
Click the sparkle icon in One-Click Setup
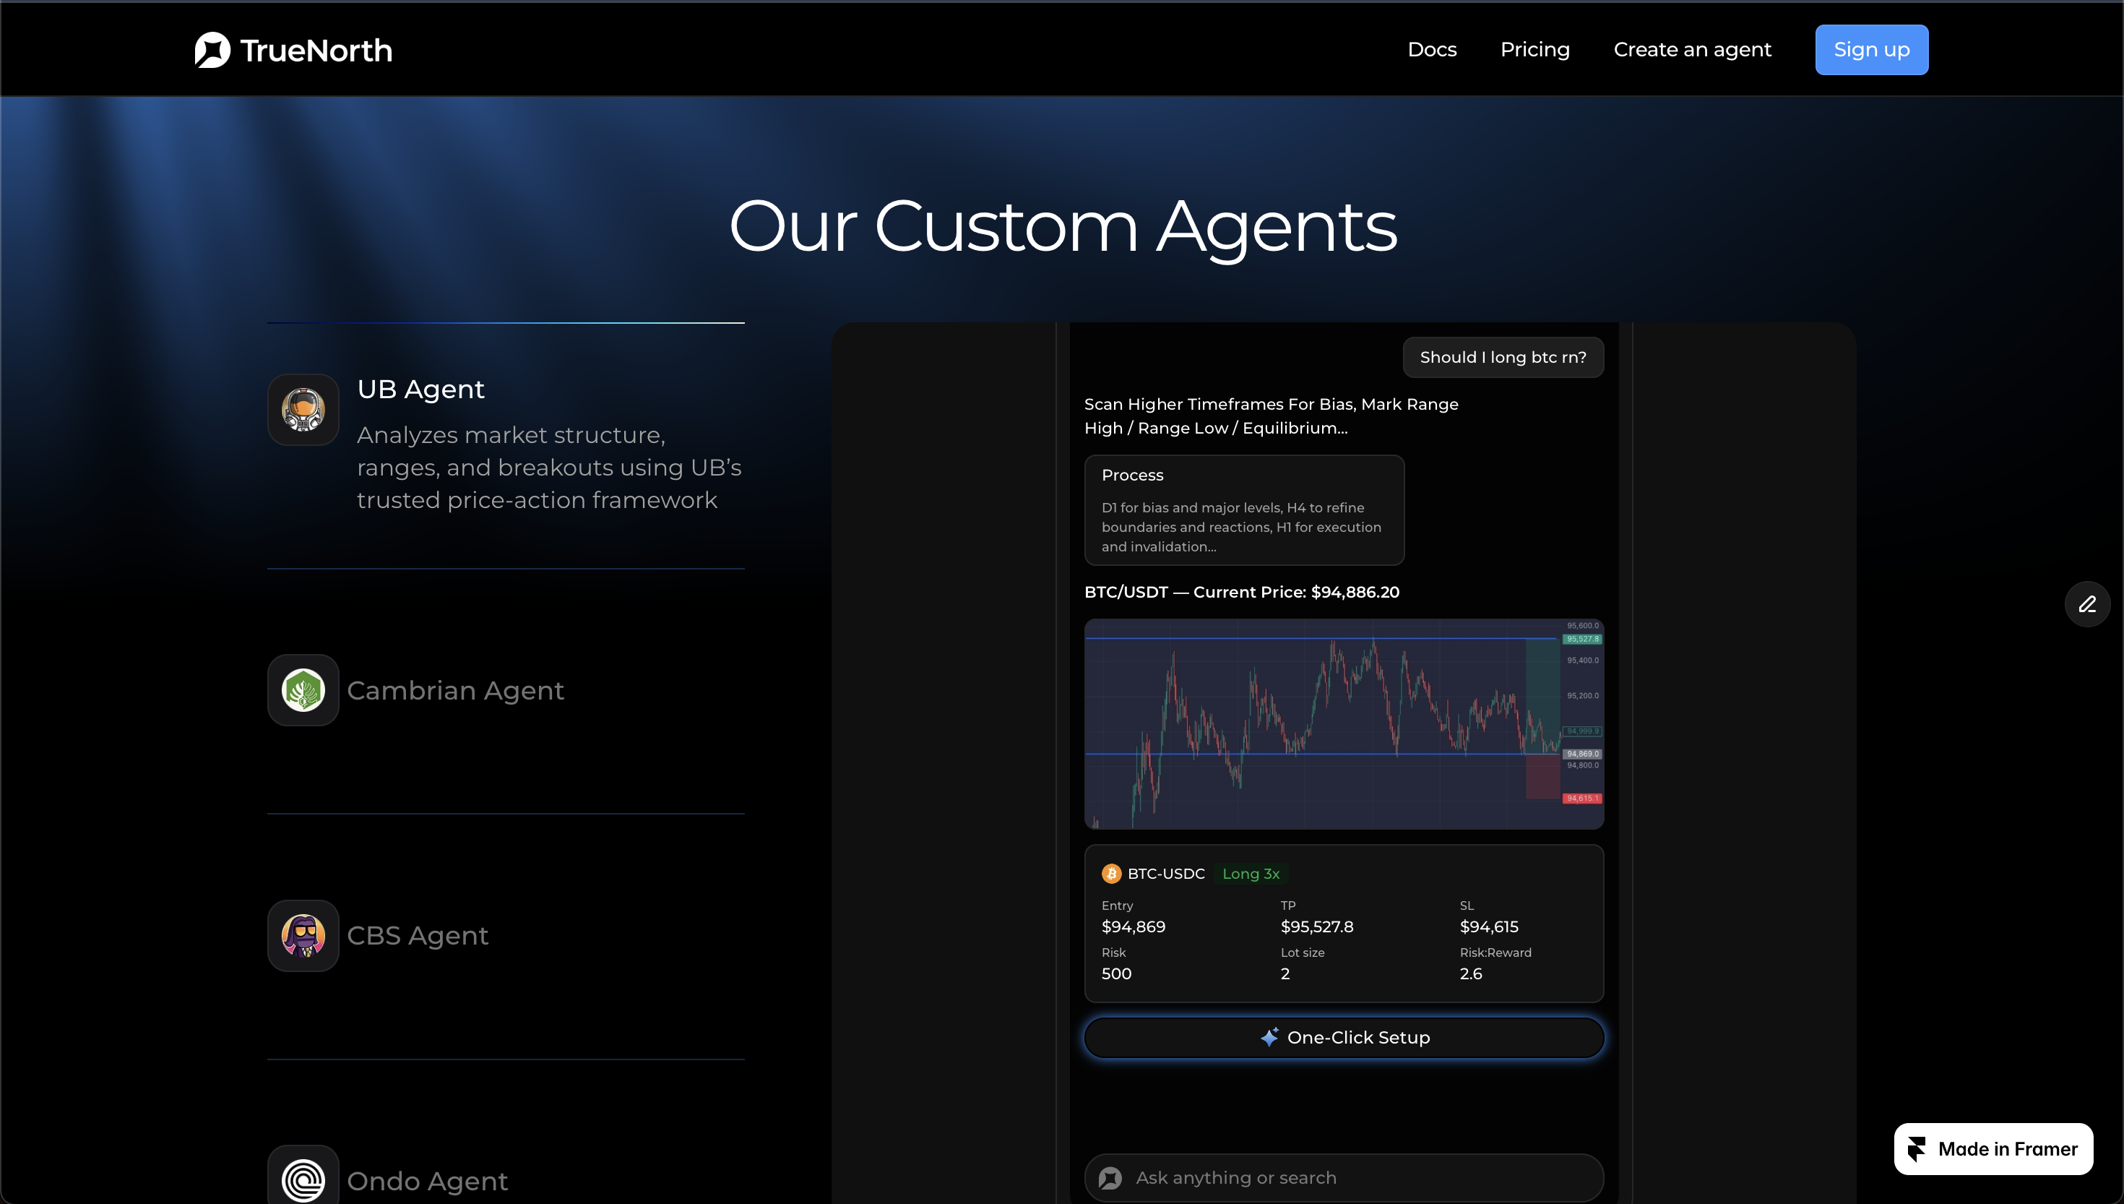pos(1269,1036)
